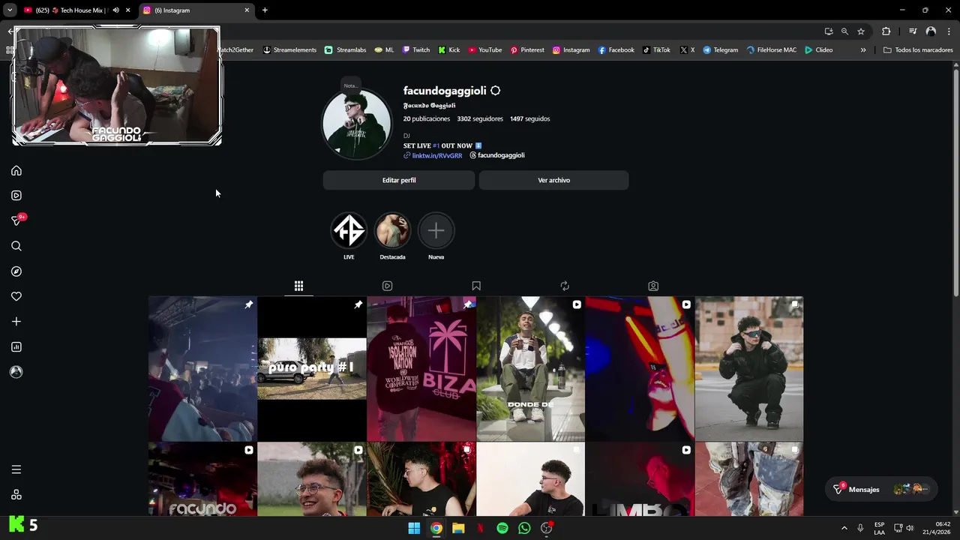Open the Facebook bookmark
The width and height of the screenshot is (960, 540).
616,50
